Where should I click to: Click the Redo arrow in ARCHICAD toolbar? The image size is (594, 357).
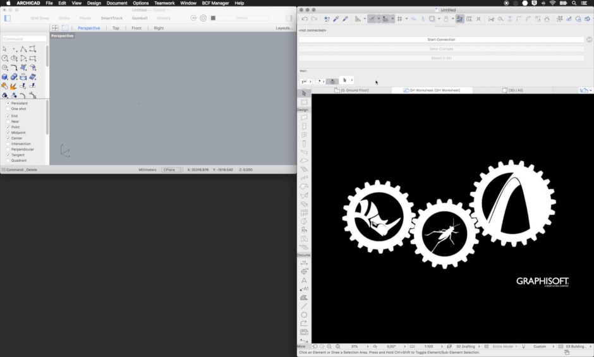pyautogui.click(x=314, y=19)
